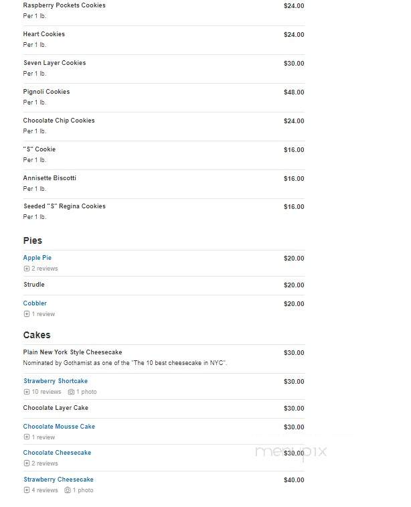This screenshot has width=411, height=507.
Task: Open the Strawberry Cheesecake link
Action: tap(58, 479)
